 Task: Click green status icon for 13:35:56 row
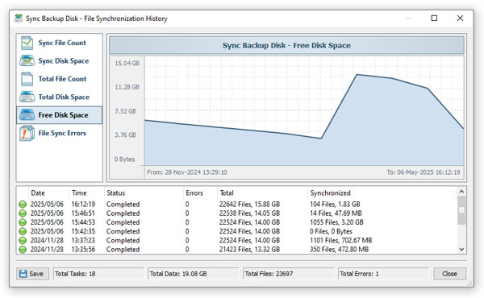23,250
